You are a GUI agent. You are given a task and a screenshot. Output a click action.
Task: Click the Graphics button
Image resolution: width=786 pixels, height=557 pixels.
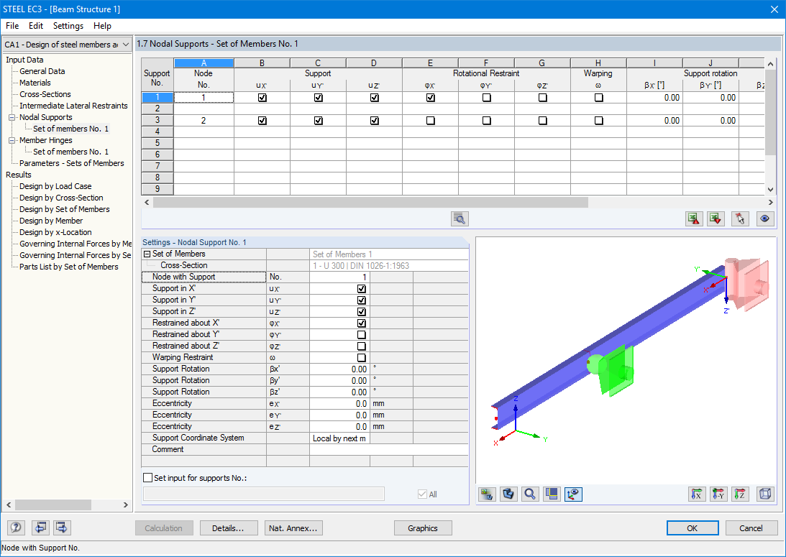(423, 528)
